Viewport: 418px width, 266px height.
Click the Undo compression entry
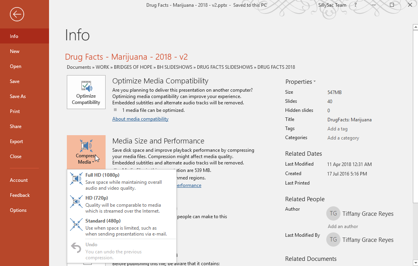click(122, 251)
